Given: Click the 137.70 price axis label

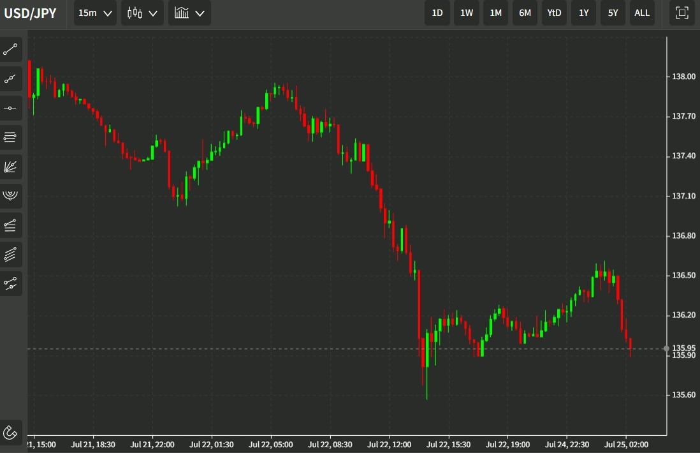Looking at the screenshot, I should pyautogui.click(x=683, y=116).
